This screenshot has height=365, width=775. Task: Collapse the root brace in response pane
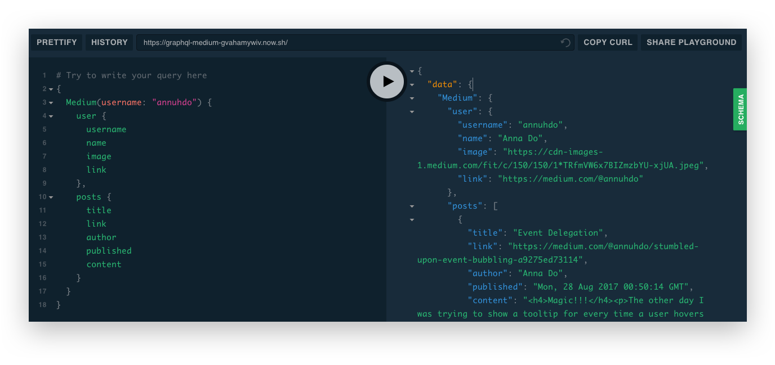[x=412, y=71]
